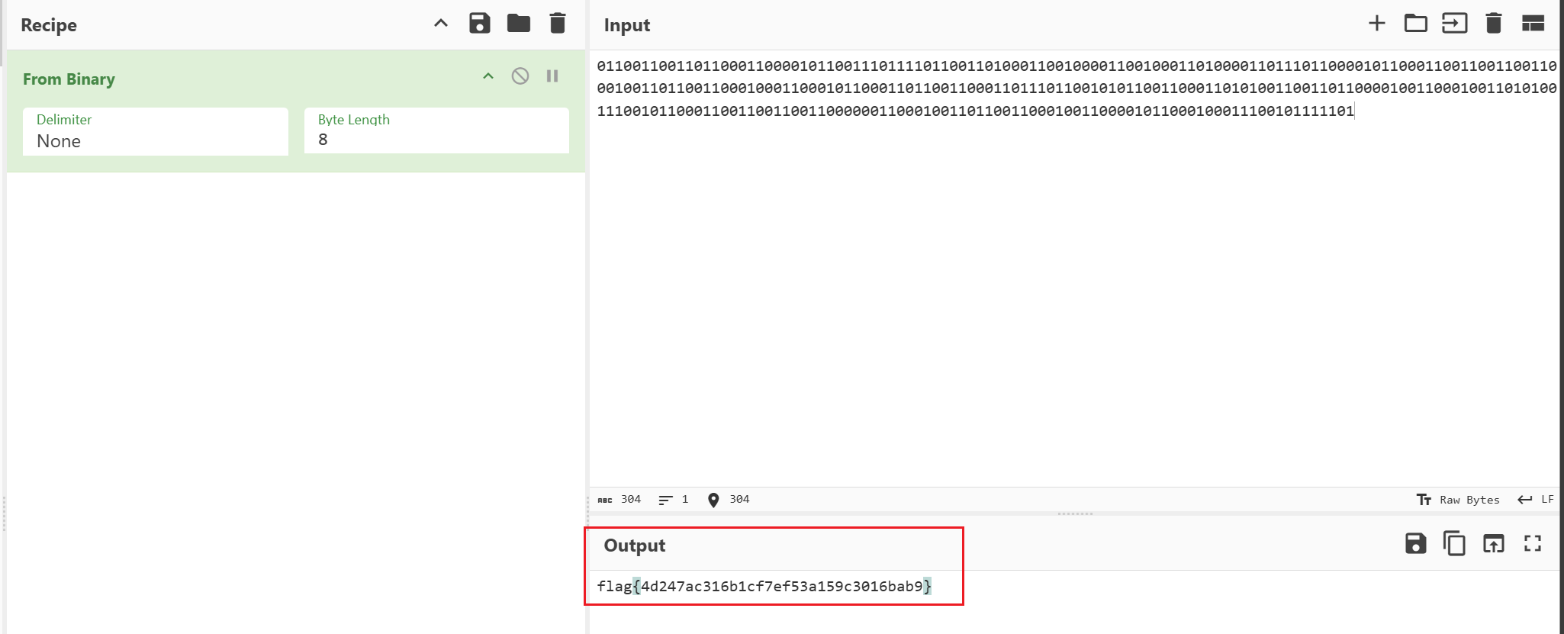The width and height of the screenshot is (1564, 634).
Task: Clear the input and output
Action: point(1493,24)
